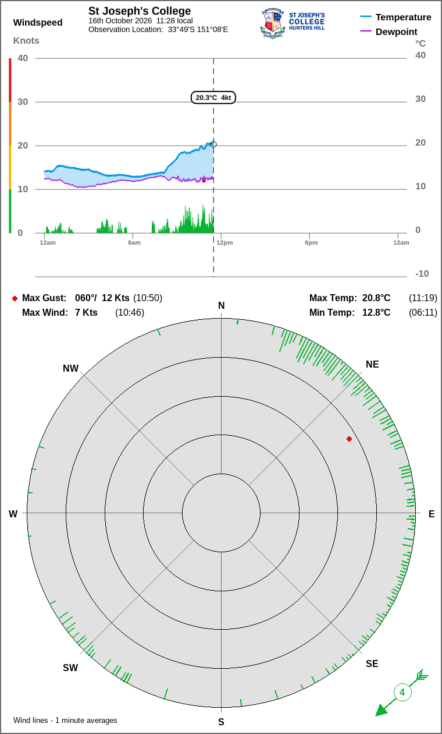Click the N compass label

(221, 306)
